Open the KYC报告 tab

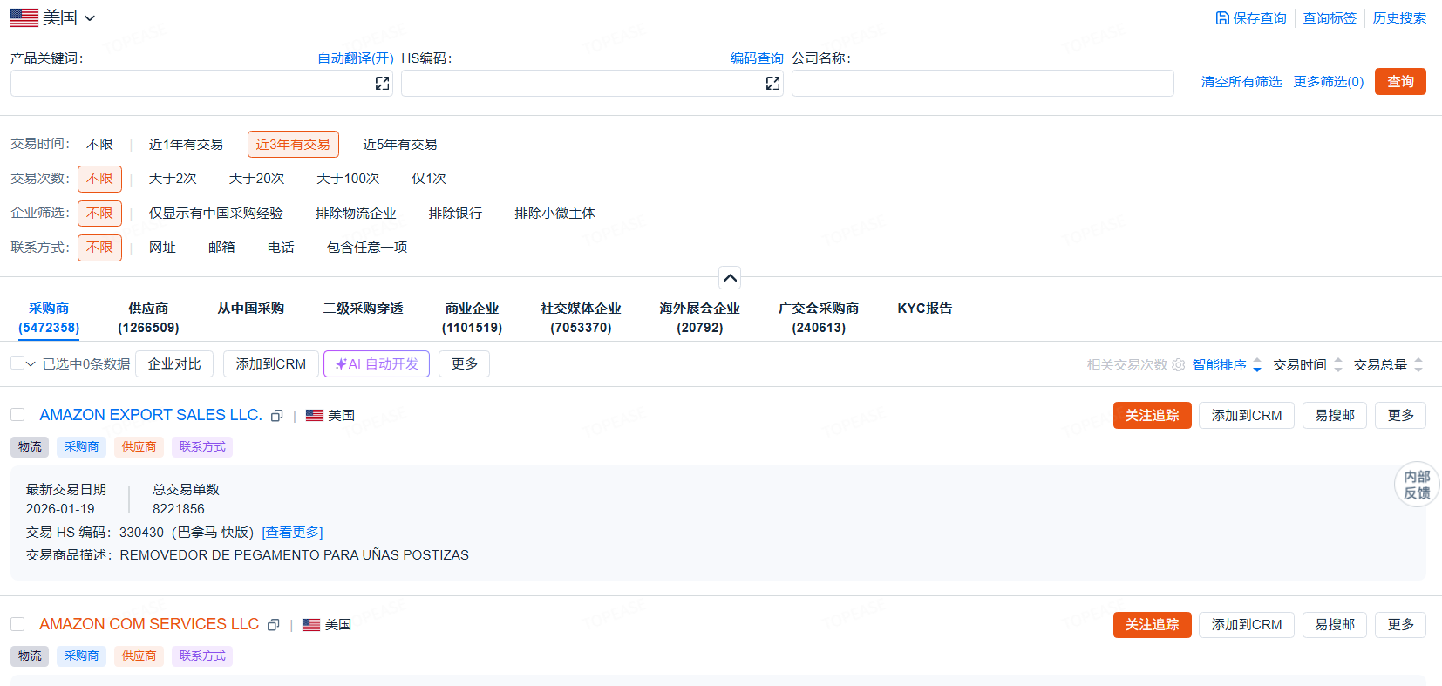pyautogui.click(x=924, y=309)
